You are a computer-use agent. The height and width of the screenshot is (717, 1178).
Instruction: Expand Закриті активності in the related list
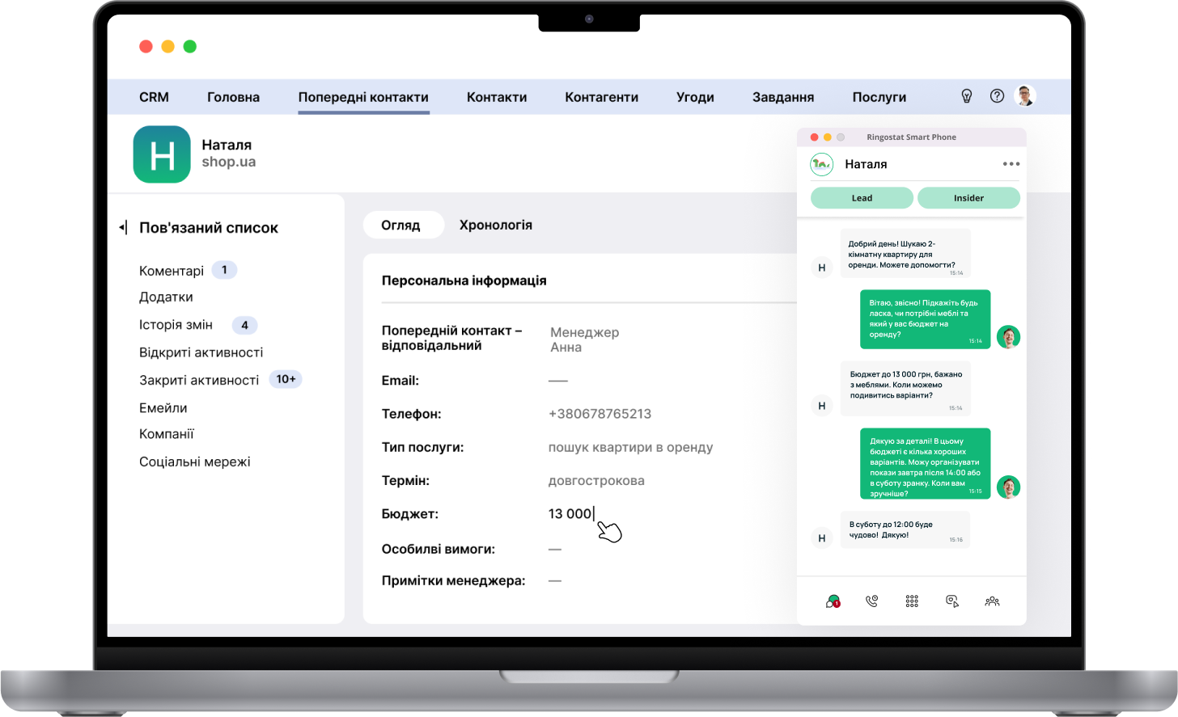199,380
